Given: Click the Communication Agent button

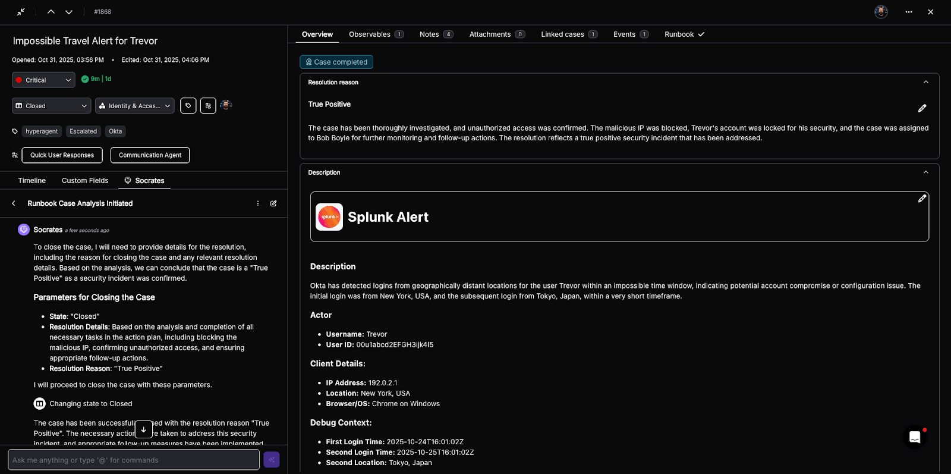Looking at the screenshot, I should pyautogui.click(x=150, y=155).
